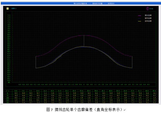Click the yellow square icon at top-left
This screenshot has height=113, width=161.
click(8, 8)
